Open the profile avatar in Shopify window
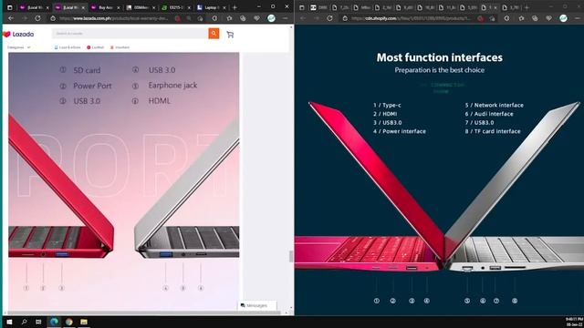This screenshot has width=584, height=328. pyautogui.click(x=564, y=18)
